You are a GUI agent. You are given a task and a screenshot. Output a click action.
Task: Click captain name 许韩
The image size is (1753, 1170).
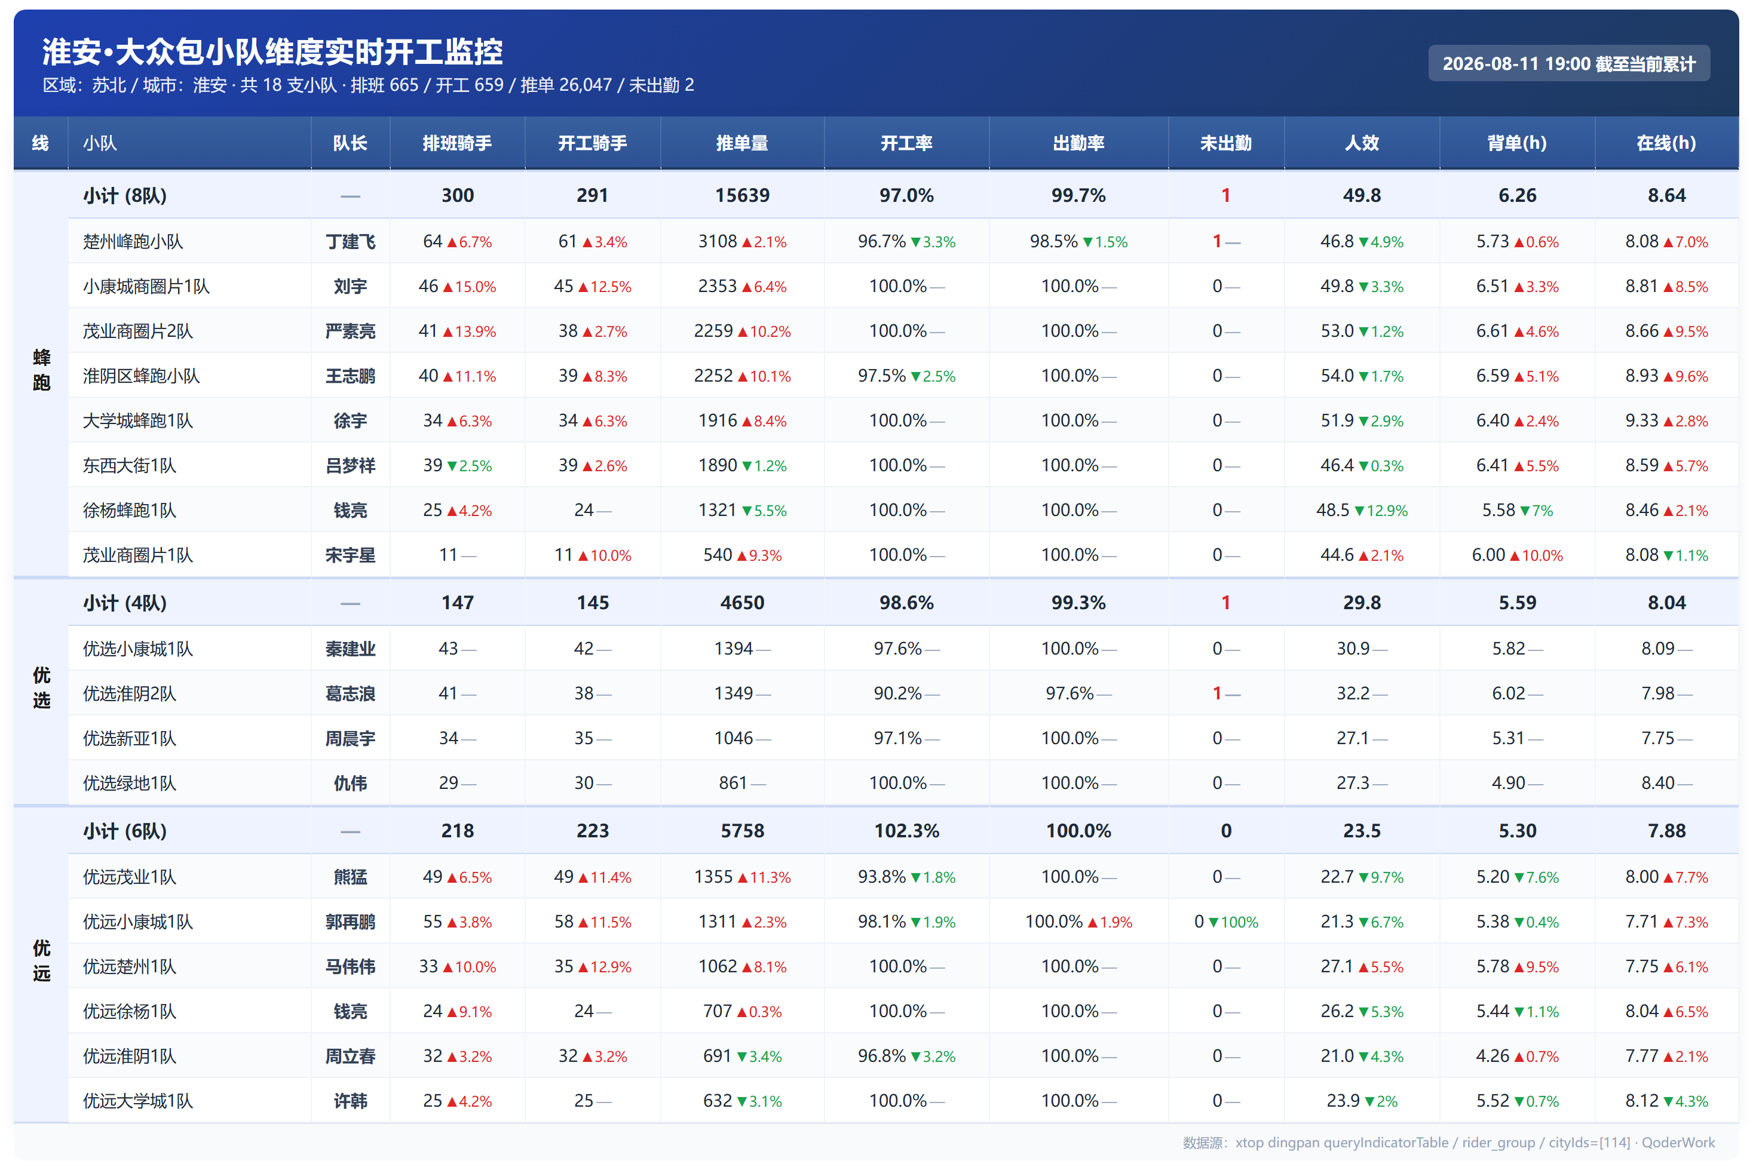click(350, 1101)
